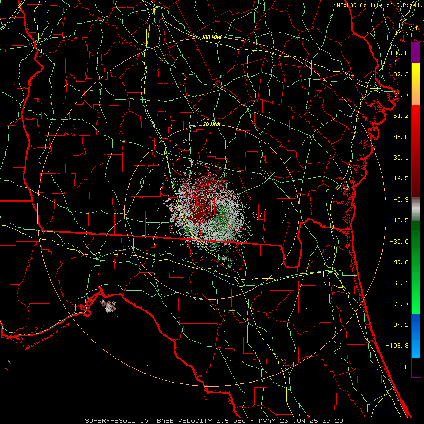Click the -47.6 legend value

(x=399, y=262)
